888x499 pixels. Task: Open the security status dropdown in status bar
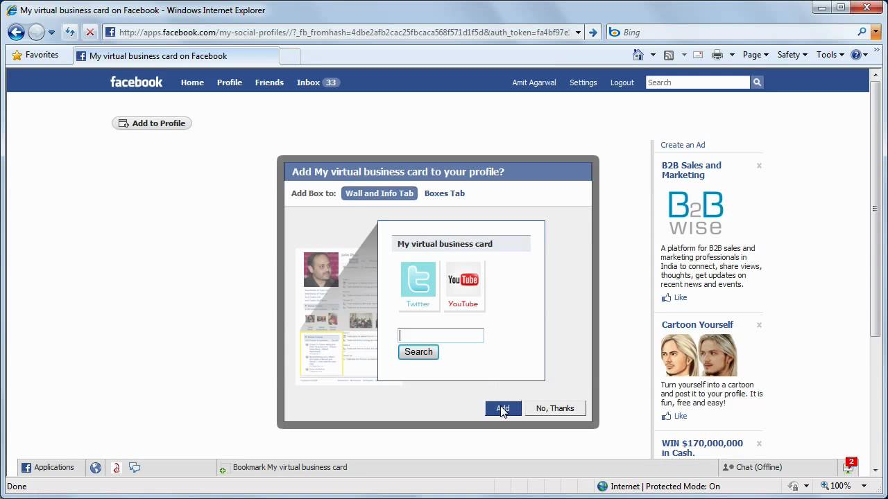807,487
